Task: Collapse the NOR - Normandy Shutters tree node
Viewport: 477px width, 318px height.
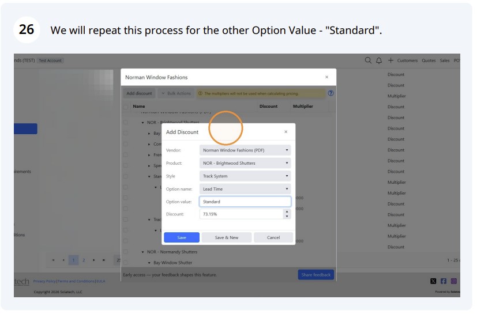Action: pos(142,252)
